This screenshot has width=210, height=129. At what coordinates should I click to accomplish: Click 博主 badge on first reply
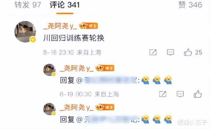click(x=105, y=68)
